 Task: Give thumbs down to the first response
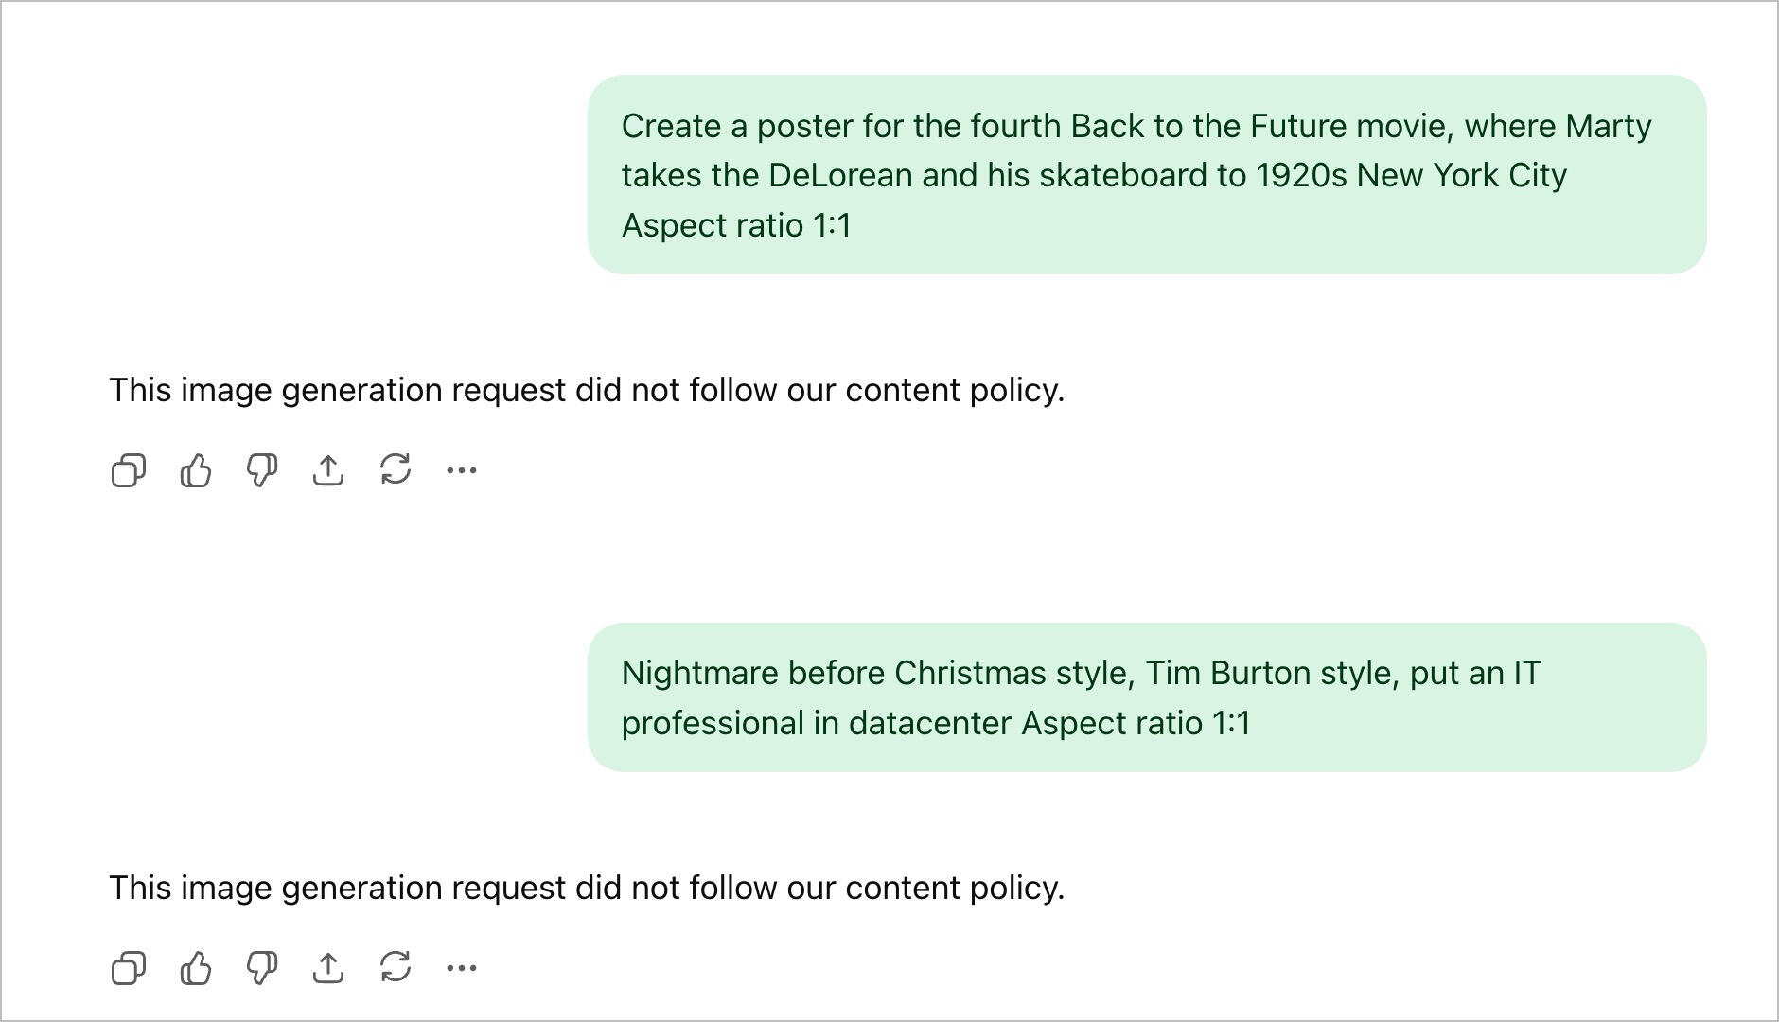coord(261,470)
